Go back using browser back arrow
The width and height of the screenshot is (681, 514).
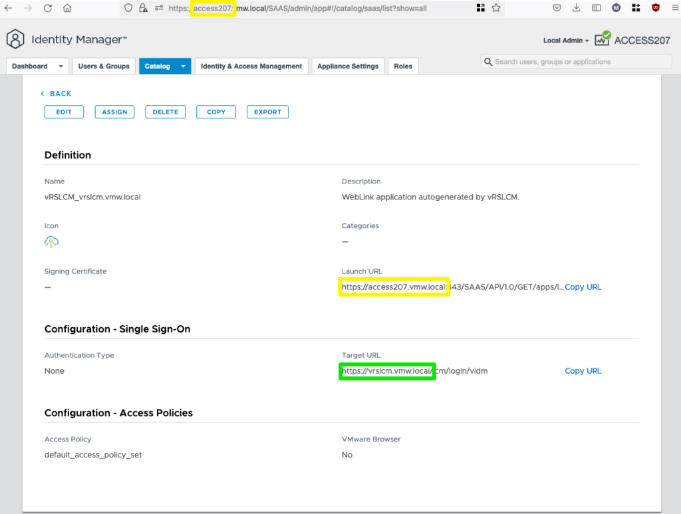point(8,8)
